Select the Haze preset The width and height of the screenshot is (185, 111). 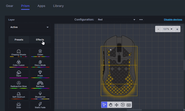pos(18,74)
